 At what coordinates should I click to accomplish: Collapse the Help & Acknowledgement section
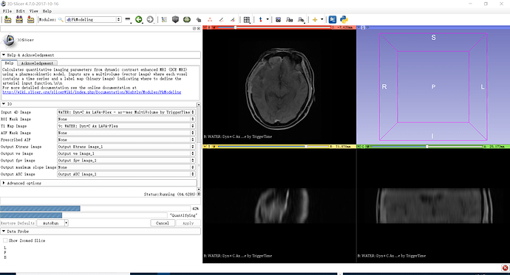[101, 55]
